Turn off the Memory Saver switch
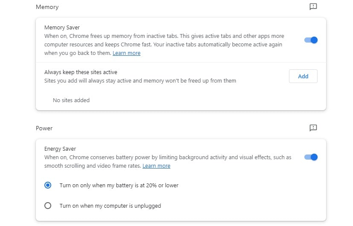353x226 pixels. (311, 40)
